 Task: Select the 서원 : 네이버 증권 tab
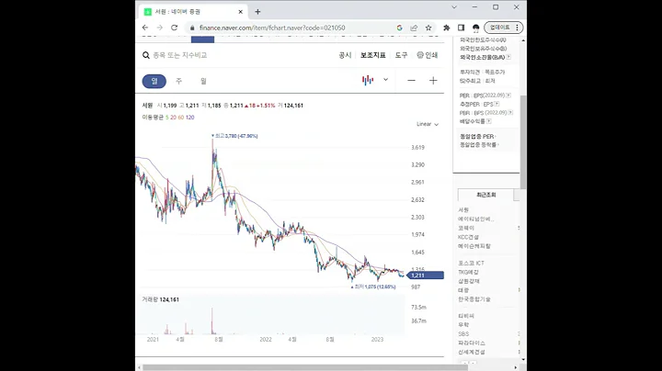tap(193, 12)
